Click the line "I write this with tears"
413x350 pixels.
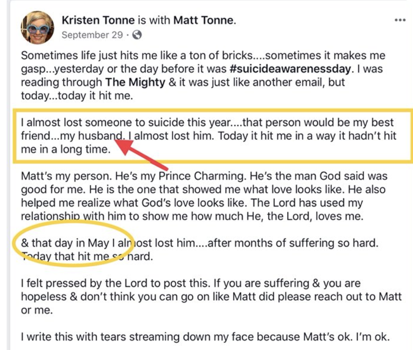tap(205, 337)
